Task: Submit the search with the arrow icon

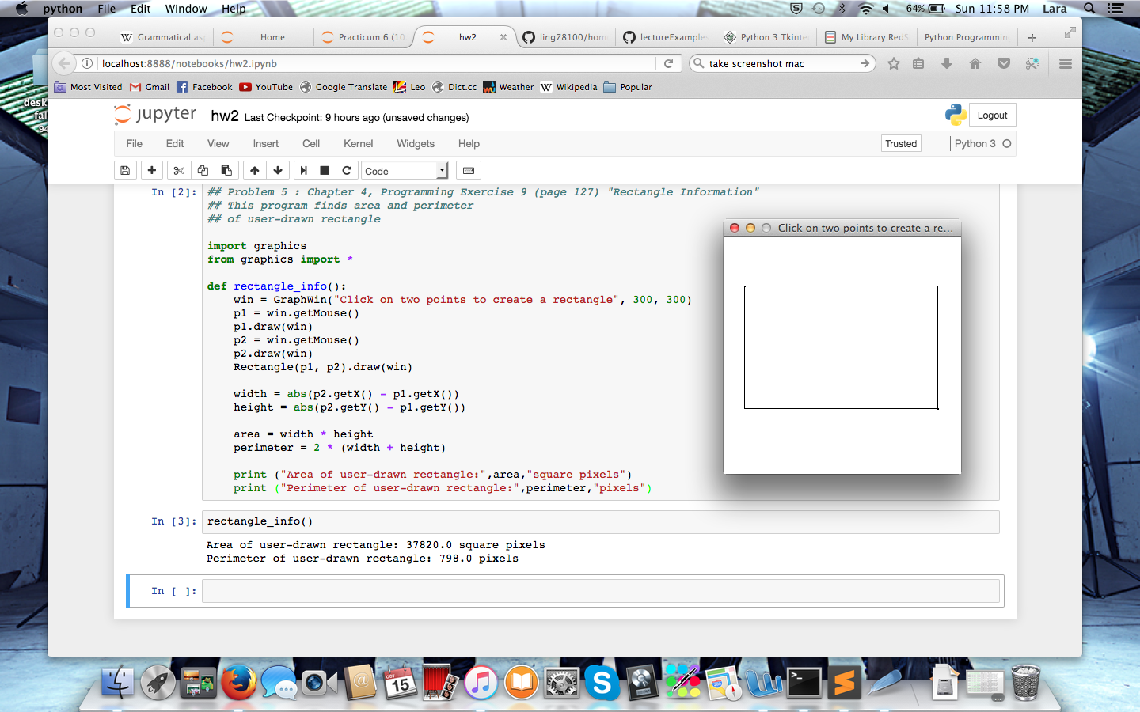Action: click(865, 63)
